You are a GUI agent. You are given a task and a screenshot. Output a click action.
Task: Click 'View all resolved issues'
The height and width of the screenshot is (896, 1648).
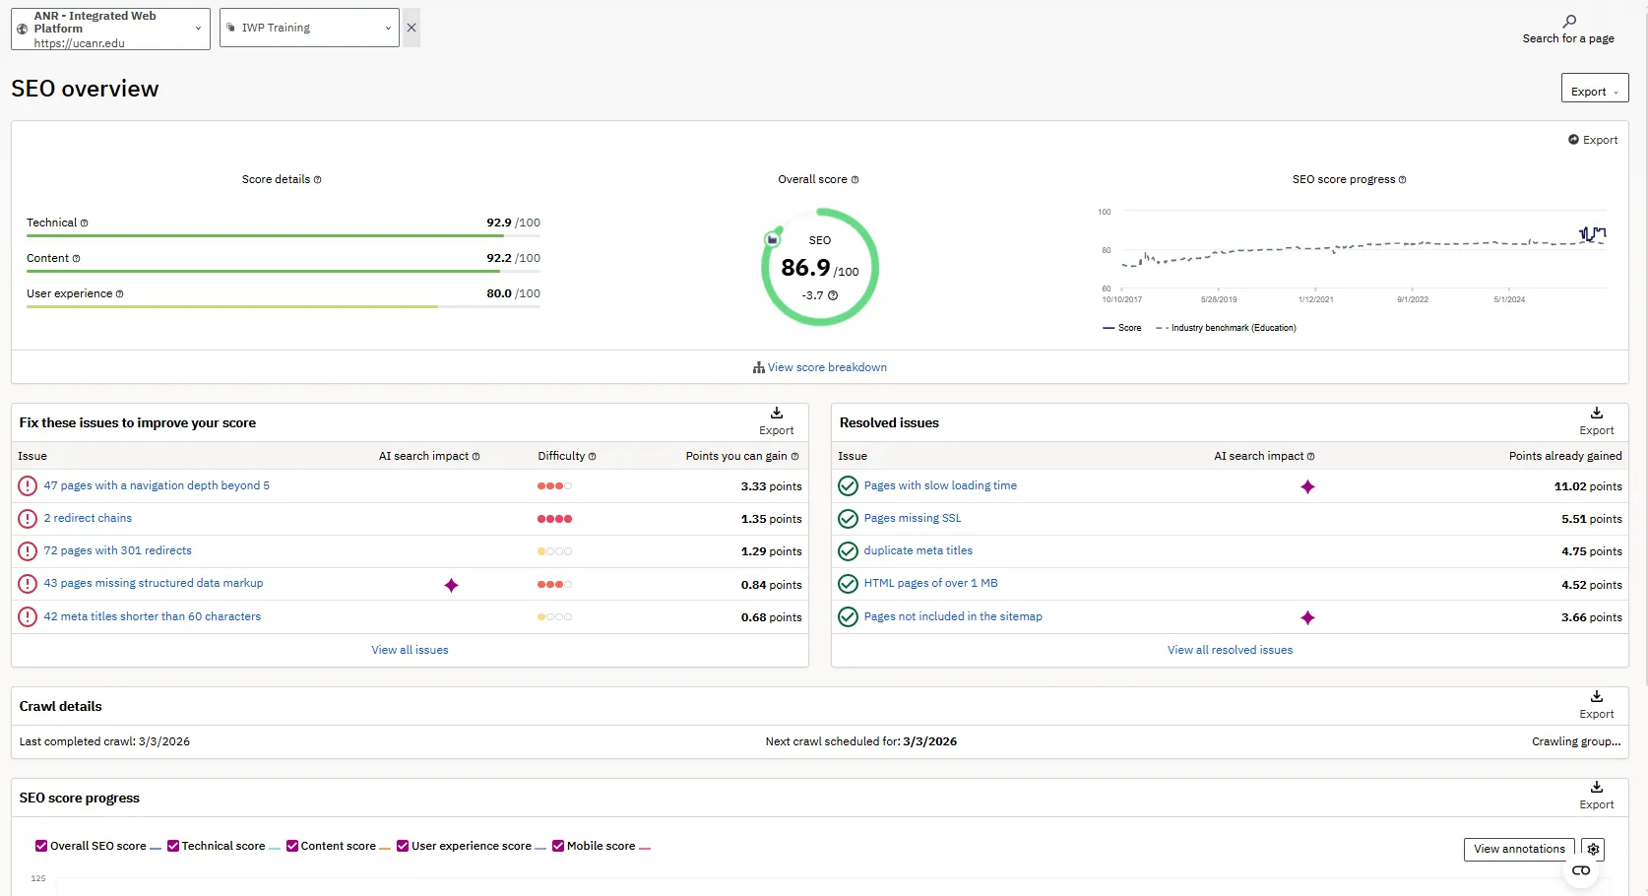[x=1229, y=650]
